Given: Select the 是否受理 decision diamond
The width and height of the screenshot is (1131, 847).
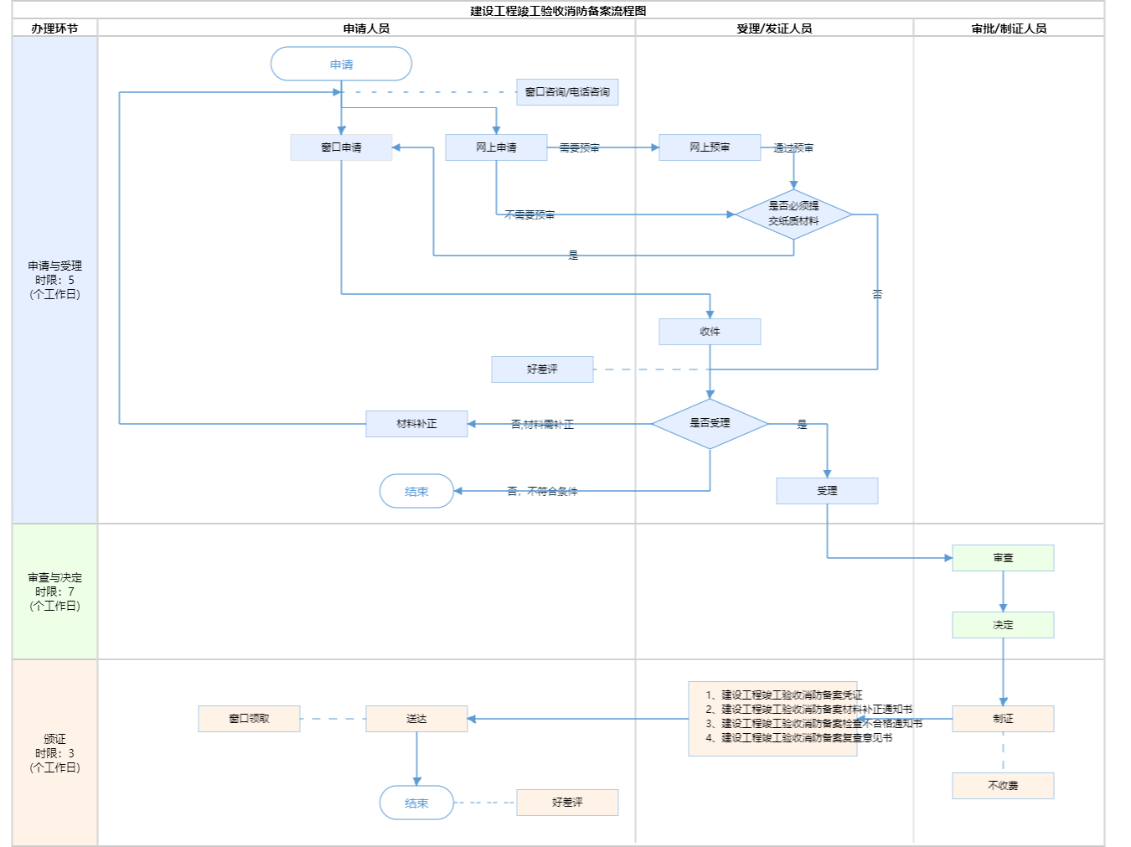Looking at the screenshot, I should 710,424.
